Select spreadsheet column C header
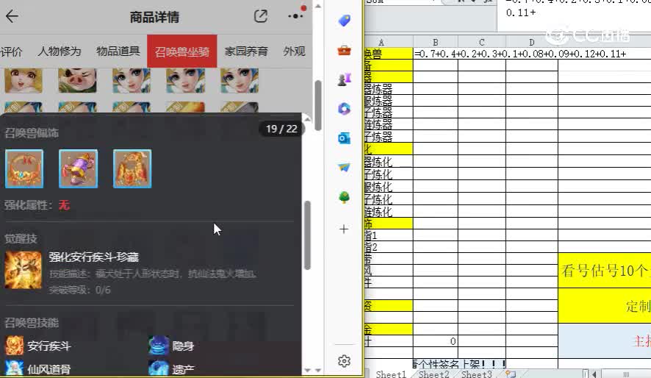 pos(481,42)
